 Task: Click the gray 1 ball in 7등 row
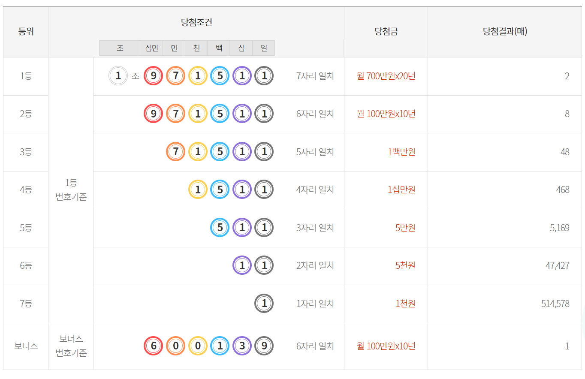pyautogui.click(x=264, y=304)
